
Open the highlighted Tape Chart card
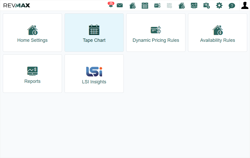pos(94,33)
